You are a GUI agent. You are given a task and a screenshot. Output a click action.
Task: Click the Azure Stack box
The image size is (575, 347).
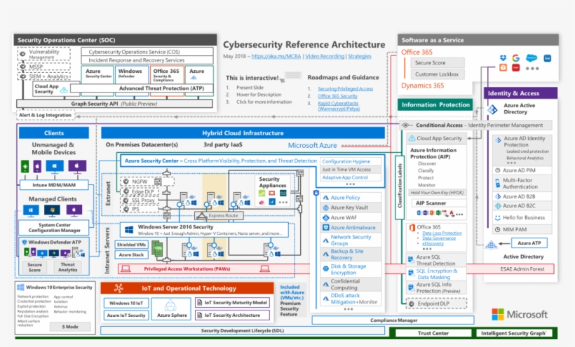[132, 254]
